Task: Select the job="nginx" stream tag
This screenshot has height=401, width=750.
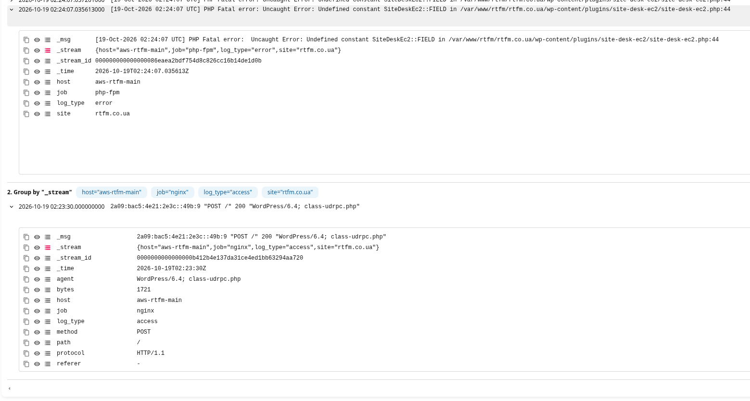Action: point(173,192)
